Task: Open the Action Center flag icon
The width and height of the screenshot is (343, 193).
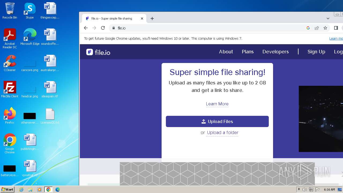Action: [318, 190]
